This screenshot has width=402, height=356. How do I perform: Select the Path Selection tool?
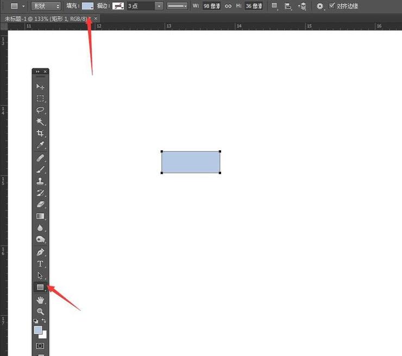40,275
